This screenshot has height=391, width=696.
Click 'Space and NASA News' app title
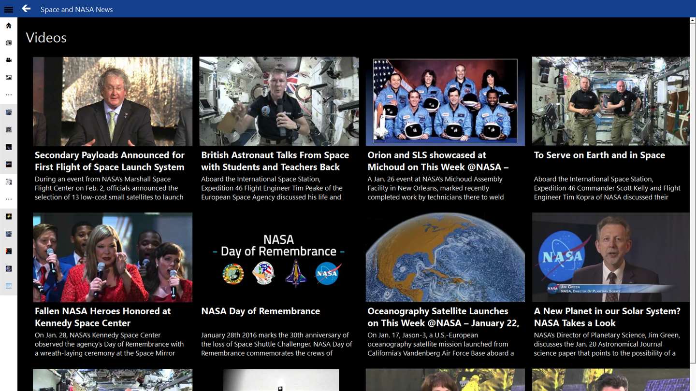click(x=76, y=9)
